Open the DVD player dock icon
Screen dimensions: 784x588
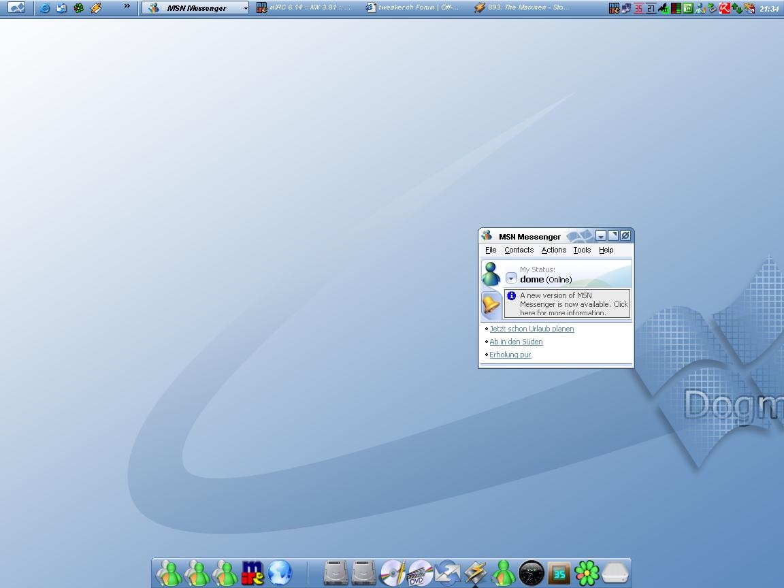pyautogui.click(x=420, y=573)
